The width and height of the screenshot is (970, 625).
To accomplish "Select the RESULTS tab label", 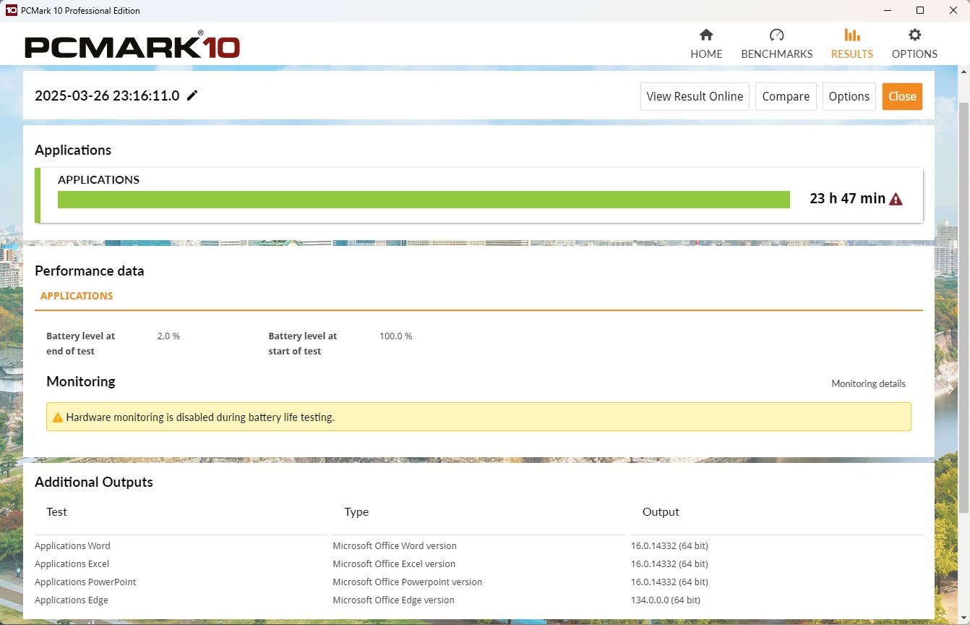I will [x=852, y=54].
